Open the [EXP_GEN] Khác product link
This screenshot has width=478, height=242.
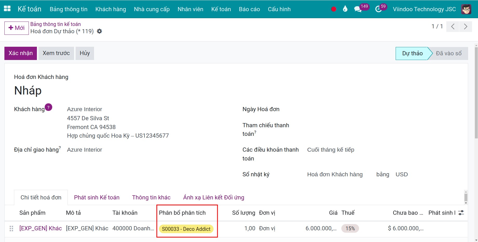coord(41,228)
